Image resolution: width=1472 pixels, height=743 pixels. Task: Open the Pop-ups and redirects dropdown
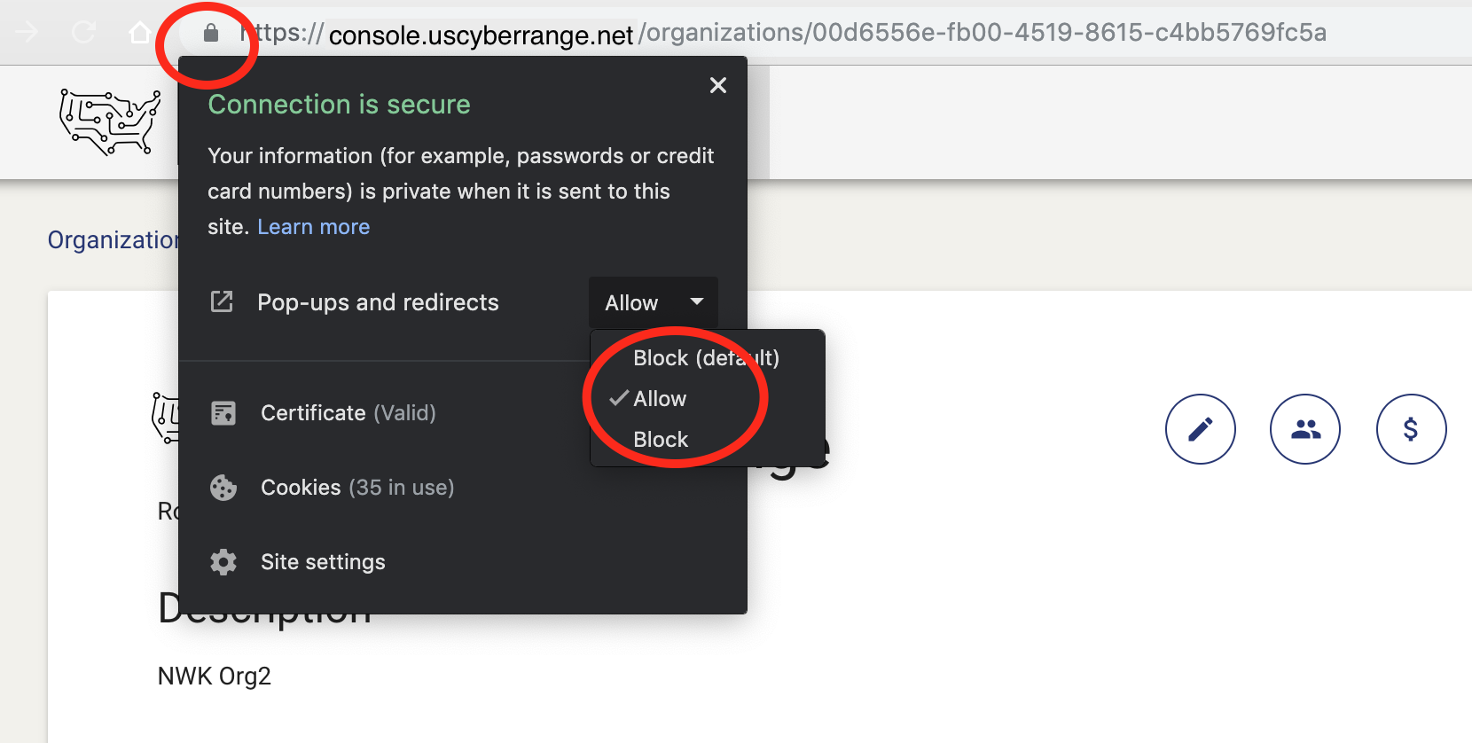click(653, 302)
